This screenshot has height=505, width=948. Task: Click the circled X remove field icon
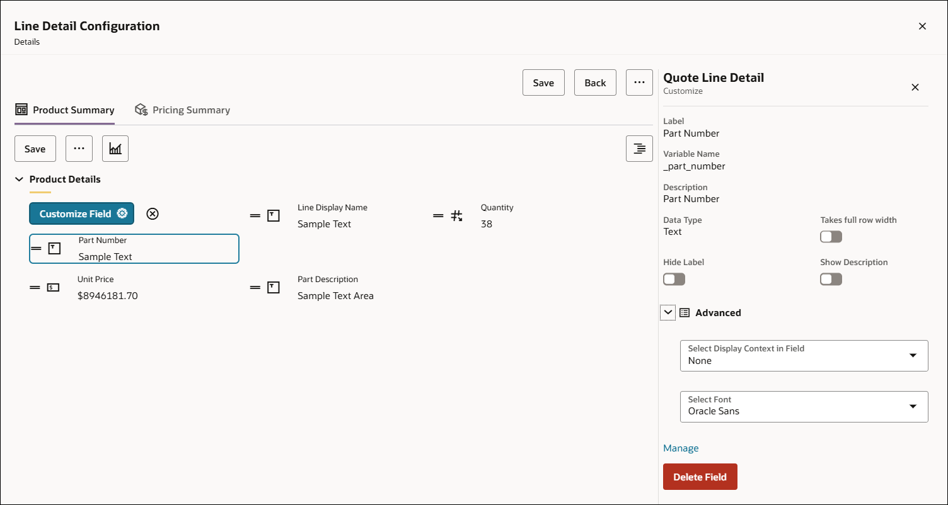click(153, 213)
